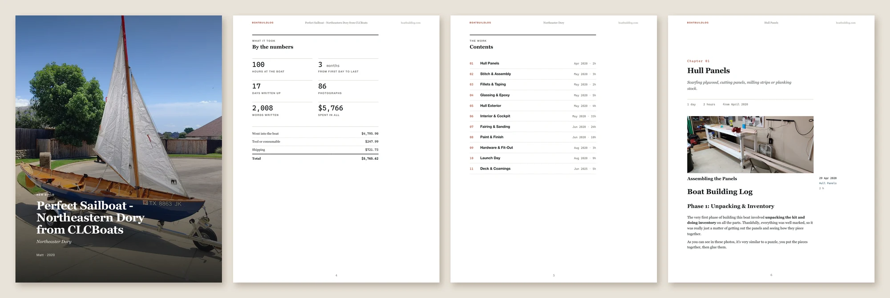The height and width of the screenshot is (298, 890).
Task: Click the "Boat Building Log" heading
Action: [x=720, y=192]
